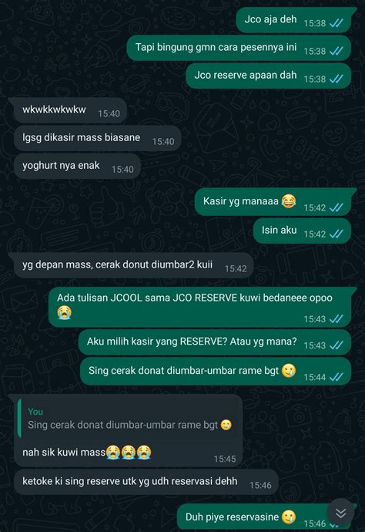Tap the blue ticks on "Jco reserve apaan dah"
Screen dimensions: 365x532
point(337,79)
